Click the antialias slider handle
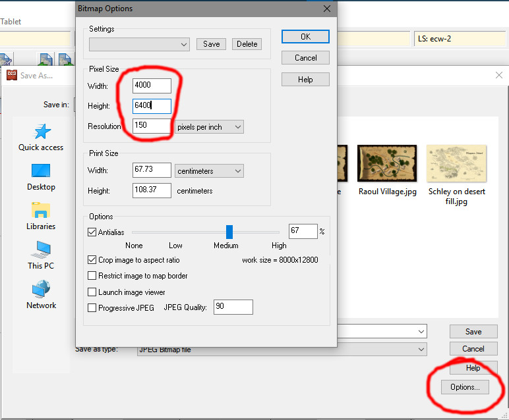Screen dimensions: 509x420 [x=229, y=232]
